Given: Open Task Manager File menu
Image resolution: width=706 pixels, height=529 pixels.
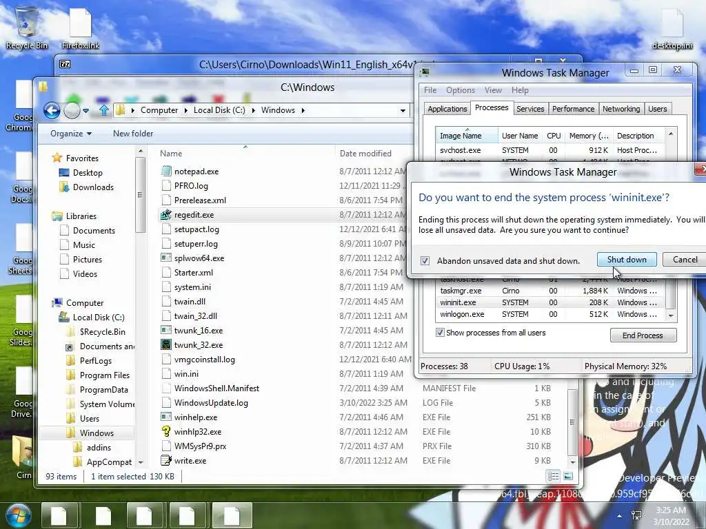Looking at the screenshot, I should 430,90.
